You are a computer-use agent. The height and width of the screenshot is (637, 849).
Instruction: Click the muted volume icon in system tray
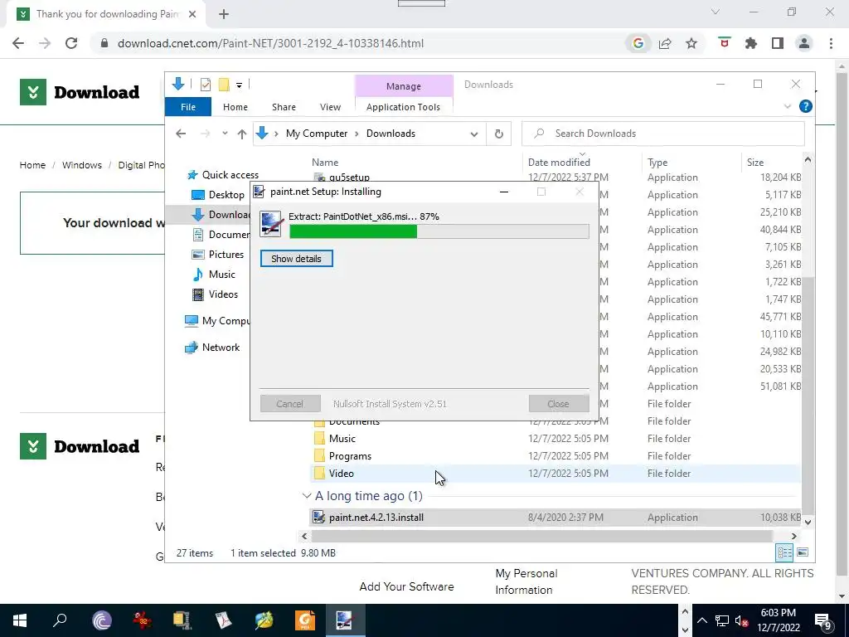(x=742, y=620)
